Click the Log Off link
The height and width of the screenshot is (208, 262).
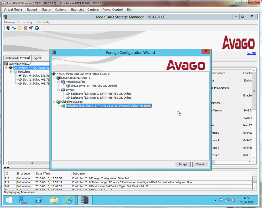pyautogui.click(x=251, y=53)
